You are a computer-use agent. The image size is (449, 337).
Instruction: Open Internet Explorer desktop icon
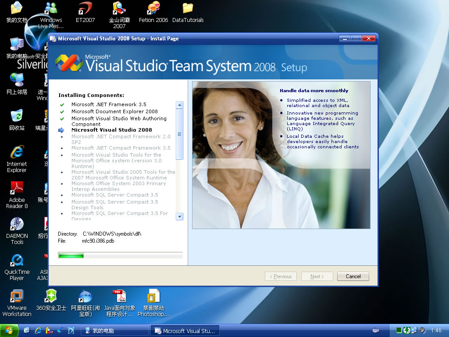coord(17,154)
